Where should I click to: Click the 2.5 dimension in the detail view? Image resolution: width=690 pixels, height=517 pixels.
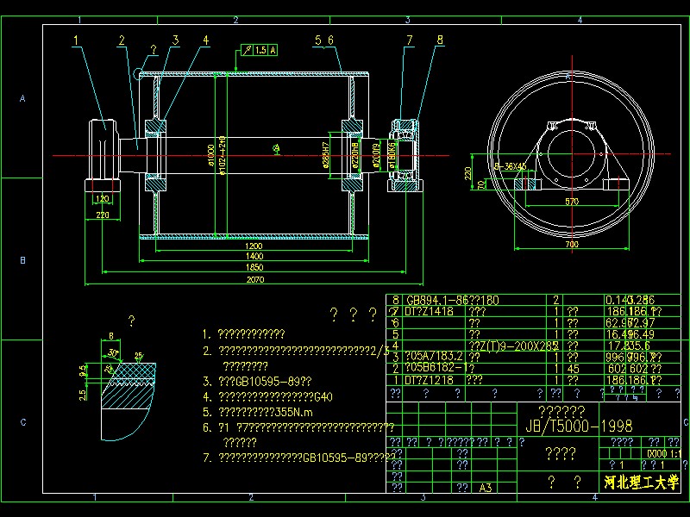83,395
